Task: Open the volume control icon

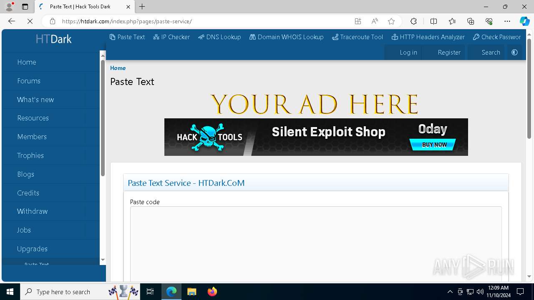Action: (x=480, y=292)
